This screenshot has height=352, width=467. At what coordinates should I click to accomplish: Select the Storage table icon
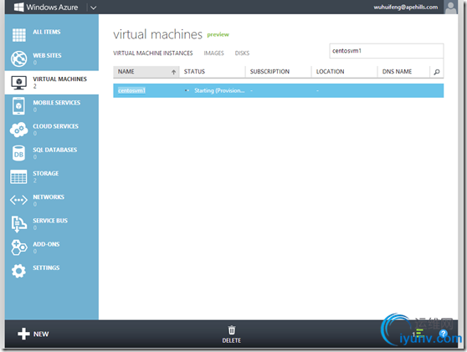(x=18, y=176)
